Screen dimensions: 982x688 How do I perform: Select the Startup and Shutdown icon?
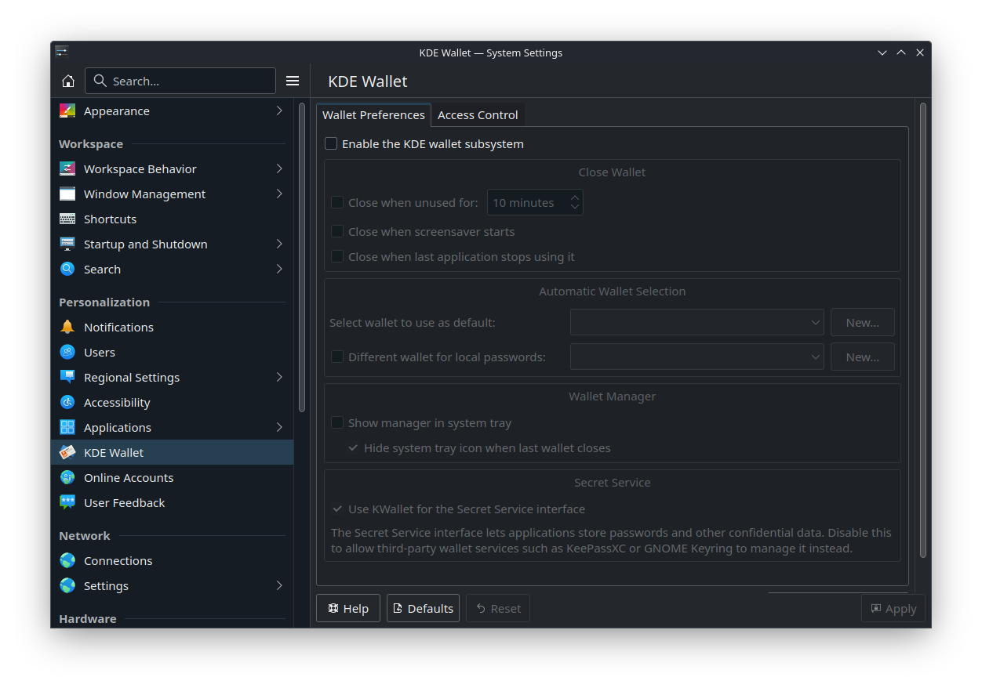(x=67, y=244)
